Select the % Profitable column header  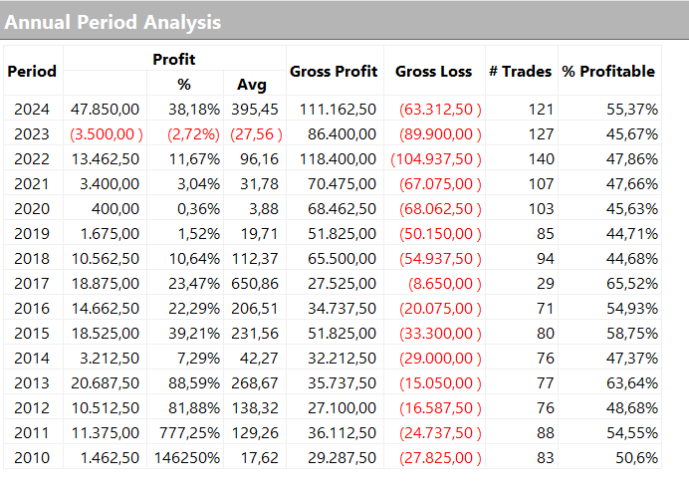tap(608, 72)
